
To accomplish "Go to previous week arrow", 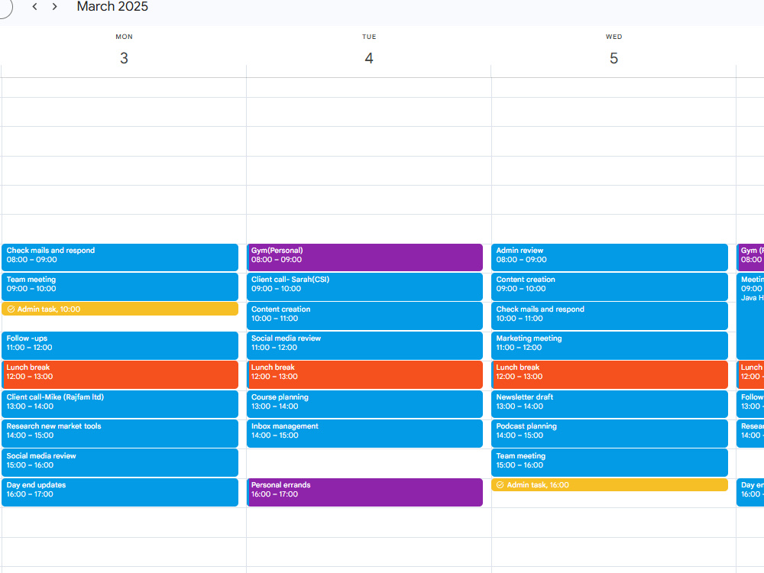I will click(34, 7).
